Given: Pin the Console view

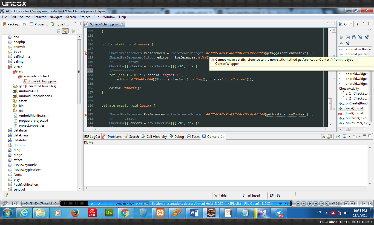Looking at the screenshot, I should (338, 136).
